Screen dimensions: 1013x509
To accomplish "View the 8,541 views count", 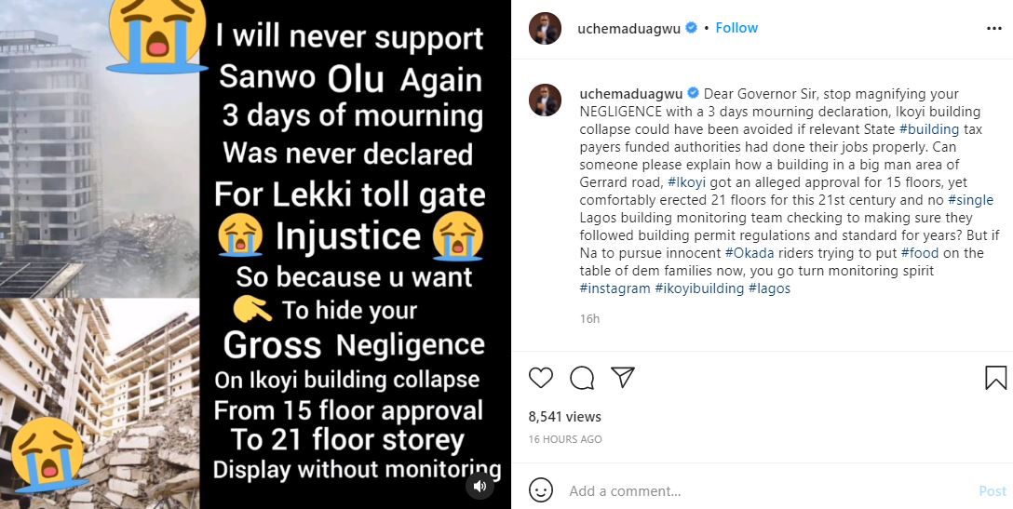I will [565, 417].
